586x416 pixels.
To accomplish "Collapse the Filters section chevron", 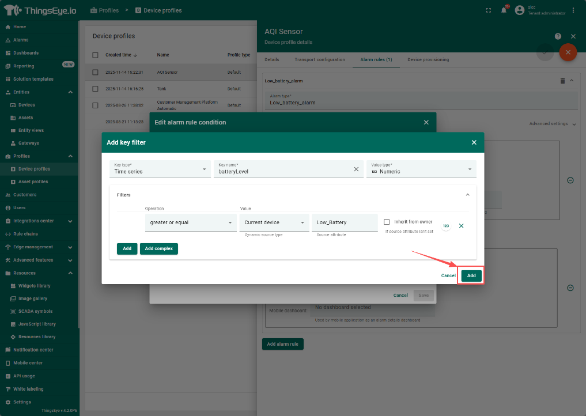I will (467, 195).
